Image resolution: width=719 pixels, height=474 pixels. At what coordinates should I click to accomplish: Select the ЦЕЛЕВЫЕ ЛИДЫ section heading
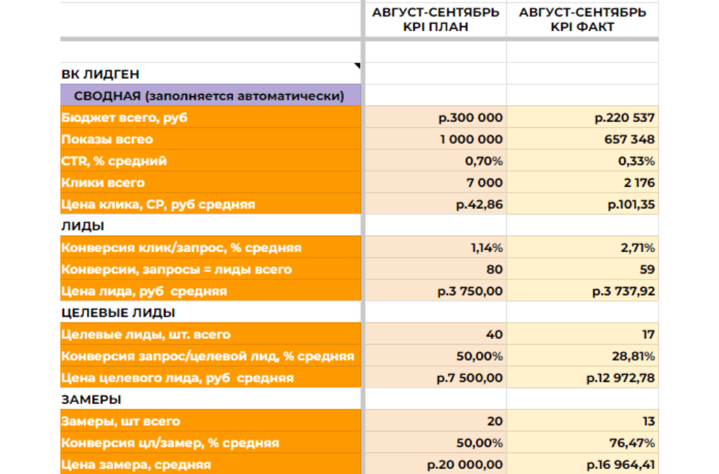coord(211,312)
